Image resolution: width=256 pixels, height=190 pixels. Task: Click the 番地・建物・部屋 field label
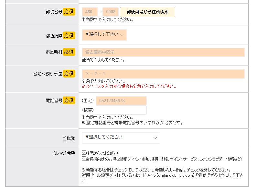point(48,74)
